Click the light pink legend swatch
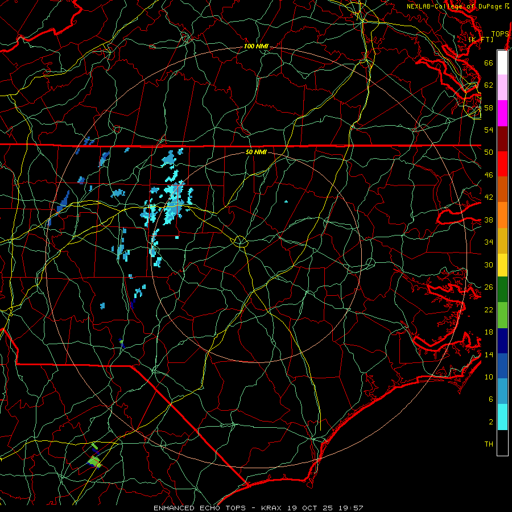 502,88
